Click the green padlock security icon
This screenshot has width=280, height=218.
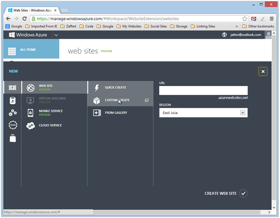[x=33, y=18]
